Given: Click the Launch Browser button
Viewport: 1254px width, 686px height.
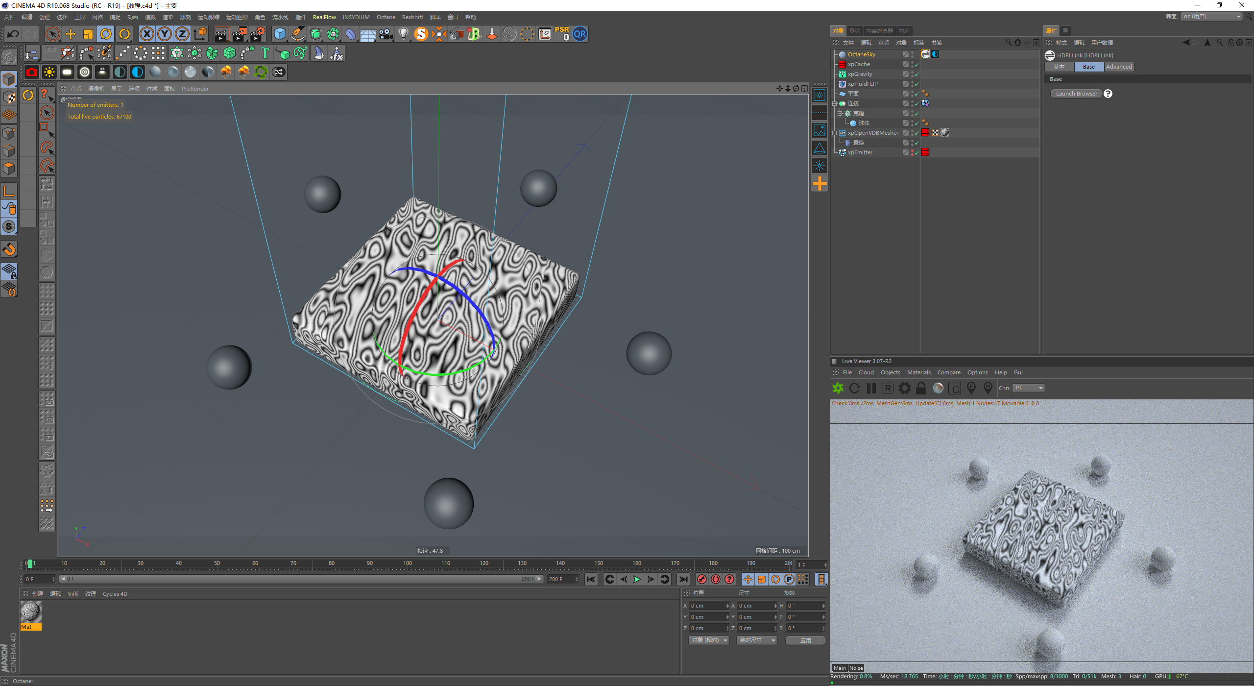Looking at the screenshot, I should 1076,94.
